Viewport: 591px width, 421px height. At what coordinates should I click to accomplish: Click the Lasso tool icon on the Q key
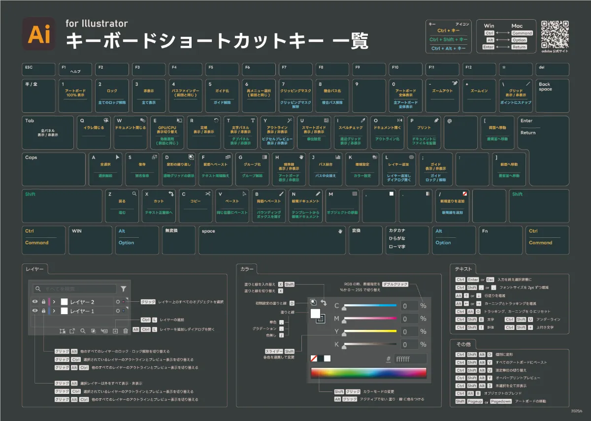[106, 120]
